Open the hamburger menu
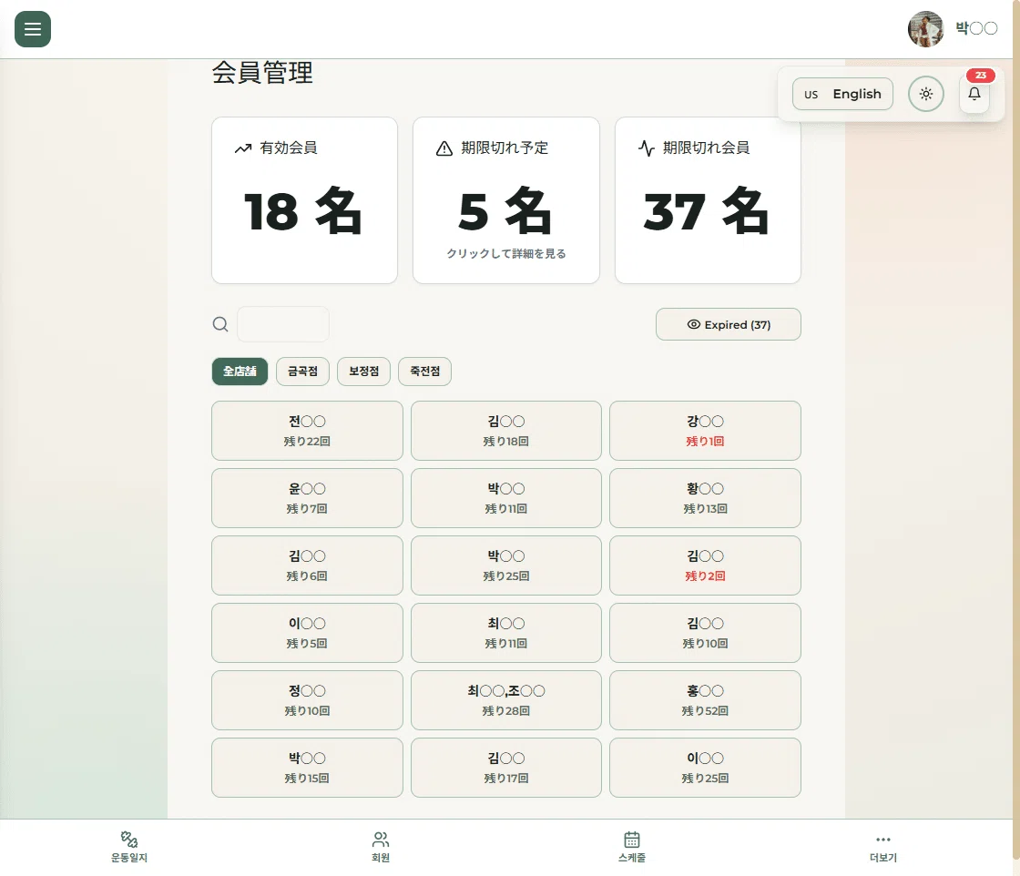 click(x=33, y=29)
